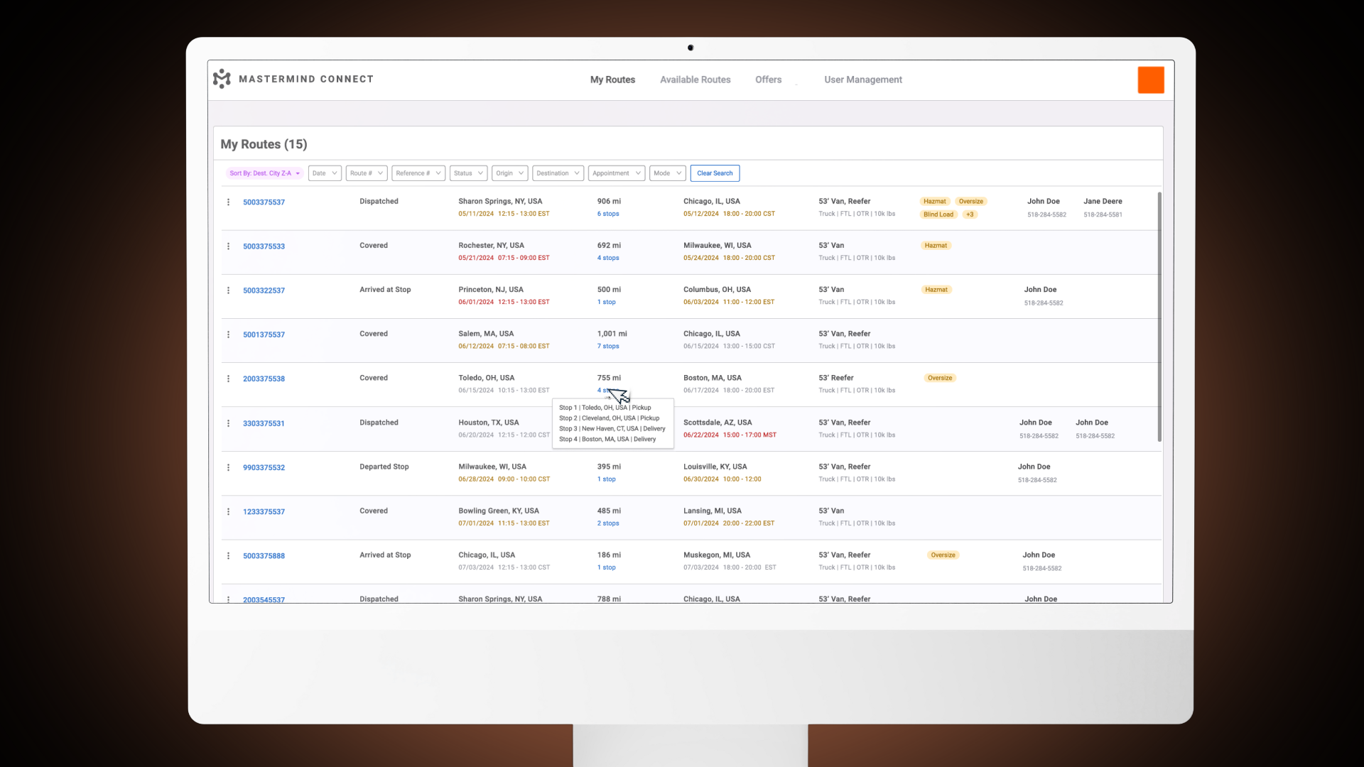The width and height of the screenshot is (1364, 767).
Task: Open route link 9903375532
Action: click(264, 467)
